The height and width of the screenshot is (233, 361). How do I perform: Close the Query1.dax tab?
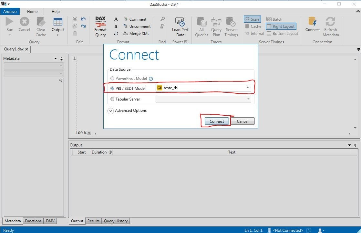[x=26, y=49]
